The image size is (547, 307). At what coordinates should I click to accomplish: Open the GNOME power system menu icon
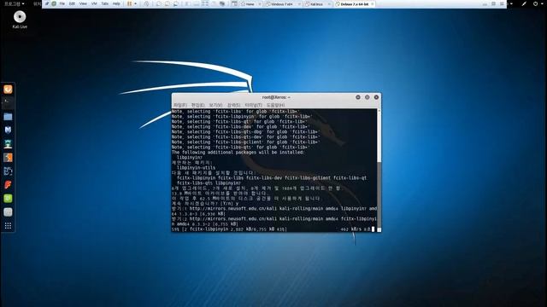[535, 3]
